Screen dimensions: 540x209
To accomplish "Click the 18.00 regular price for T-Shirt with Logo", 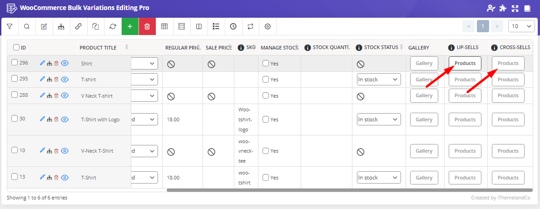I will click(x=173, y=120).
